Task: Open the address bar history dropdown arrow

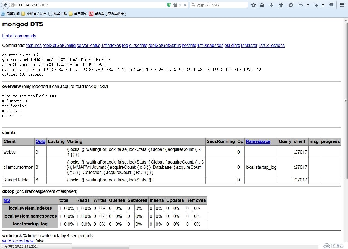Action: pos(180,5)
